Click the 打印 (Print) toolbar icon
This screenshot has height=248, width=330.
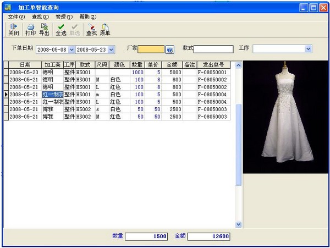[x=31, y=30]
